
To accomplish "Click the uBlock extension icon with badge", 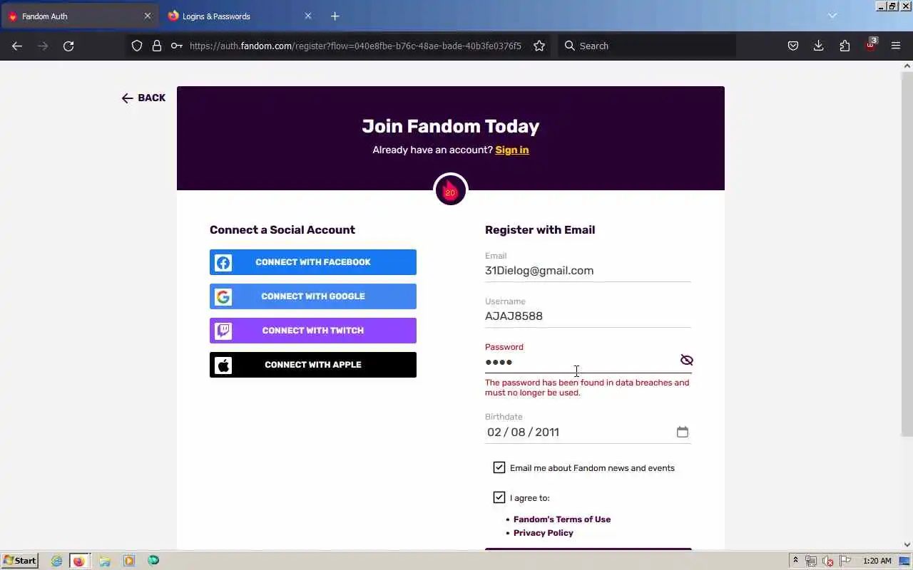I will pos(870,45).
